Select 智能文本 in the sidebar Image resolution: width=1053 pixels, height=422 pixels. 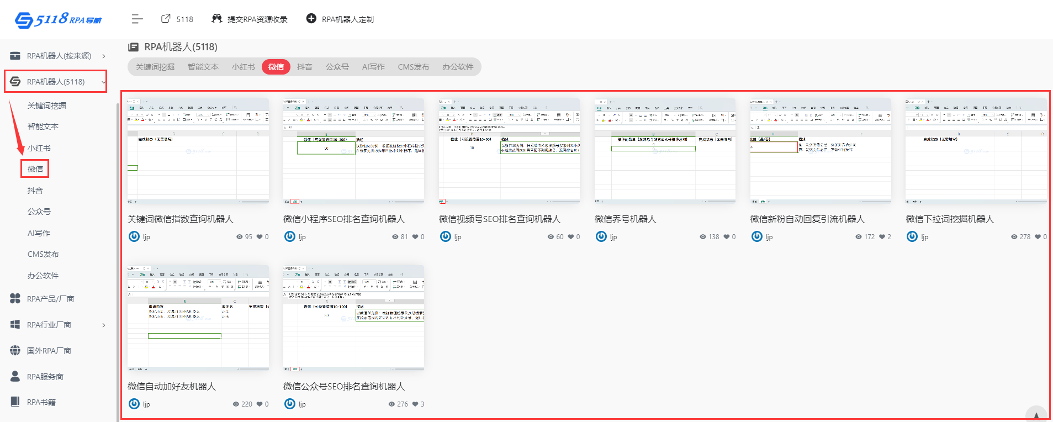43,126
